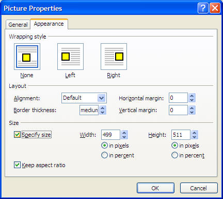Increase border thickness with up arrow

tap(103, 108)
